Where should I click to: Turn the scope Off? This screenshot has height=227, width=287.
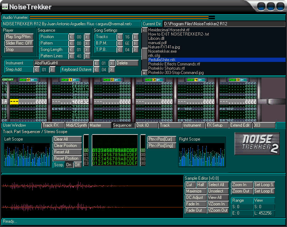[x=77, y=165]
